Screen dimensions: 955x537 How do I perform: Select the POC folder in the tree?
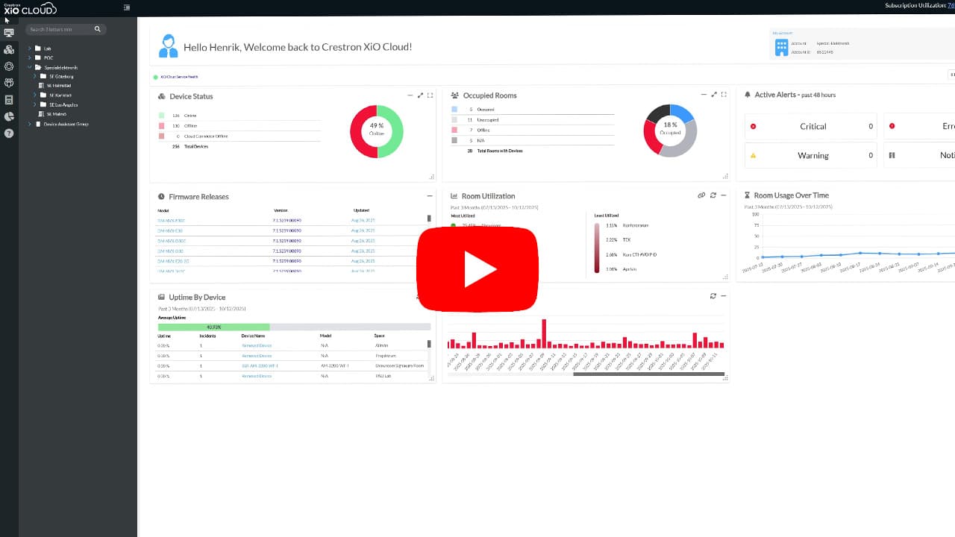pyautogui.click(x=48, y=57)
